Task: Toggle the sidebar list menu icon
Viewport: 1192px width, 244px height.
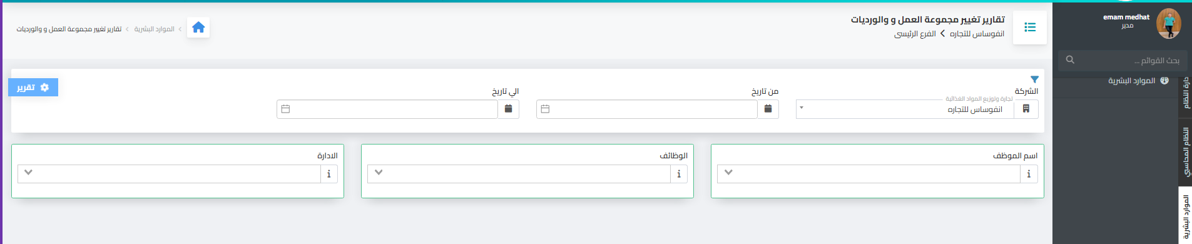Action: [1029, 28]
